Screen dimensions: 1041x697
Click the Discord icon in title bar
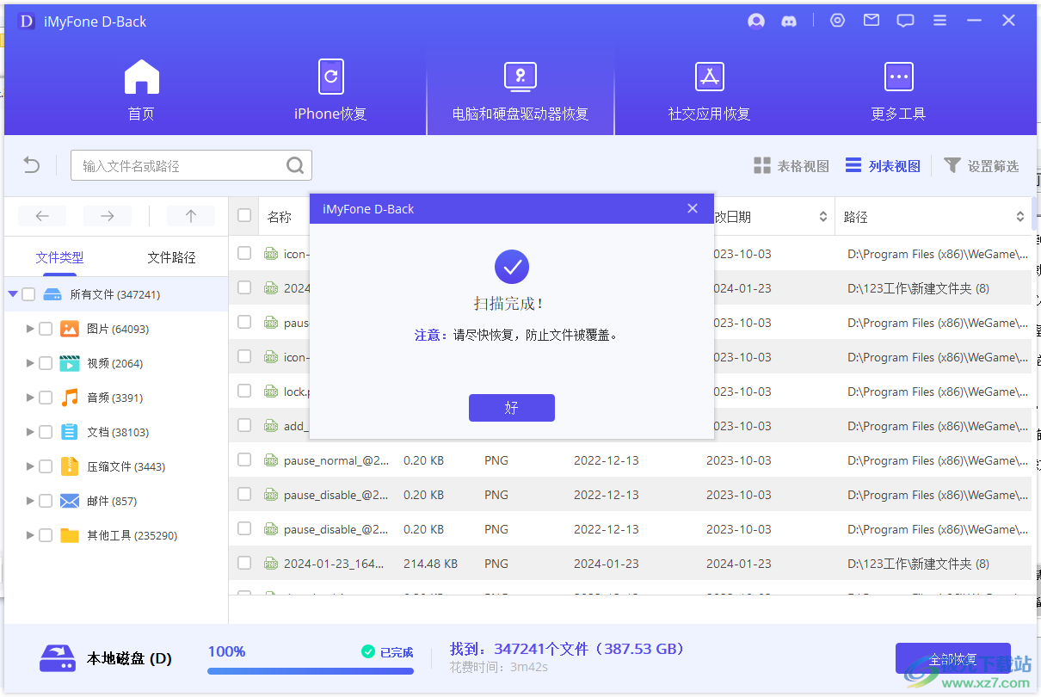click(x=788, y=22)
